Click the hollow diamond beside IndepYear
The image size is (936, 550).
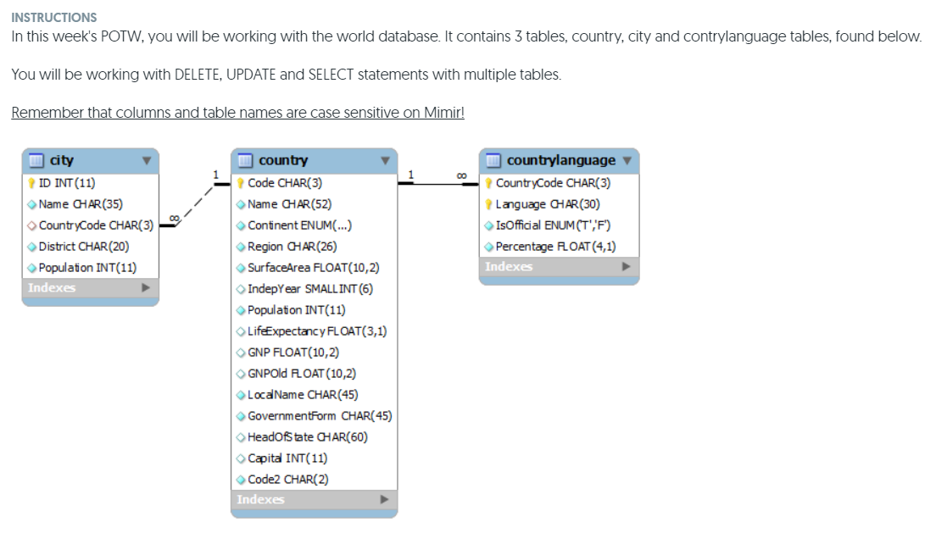[241, 289]
